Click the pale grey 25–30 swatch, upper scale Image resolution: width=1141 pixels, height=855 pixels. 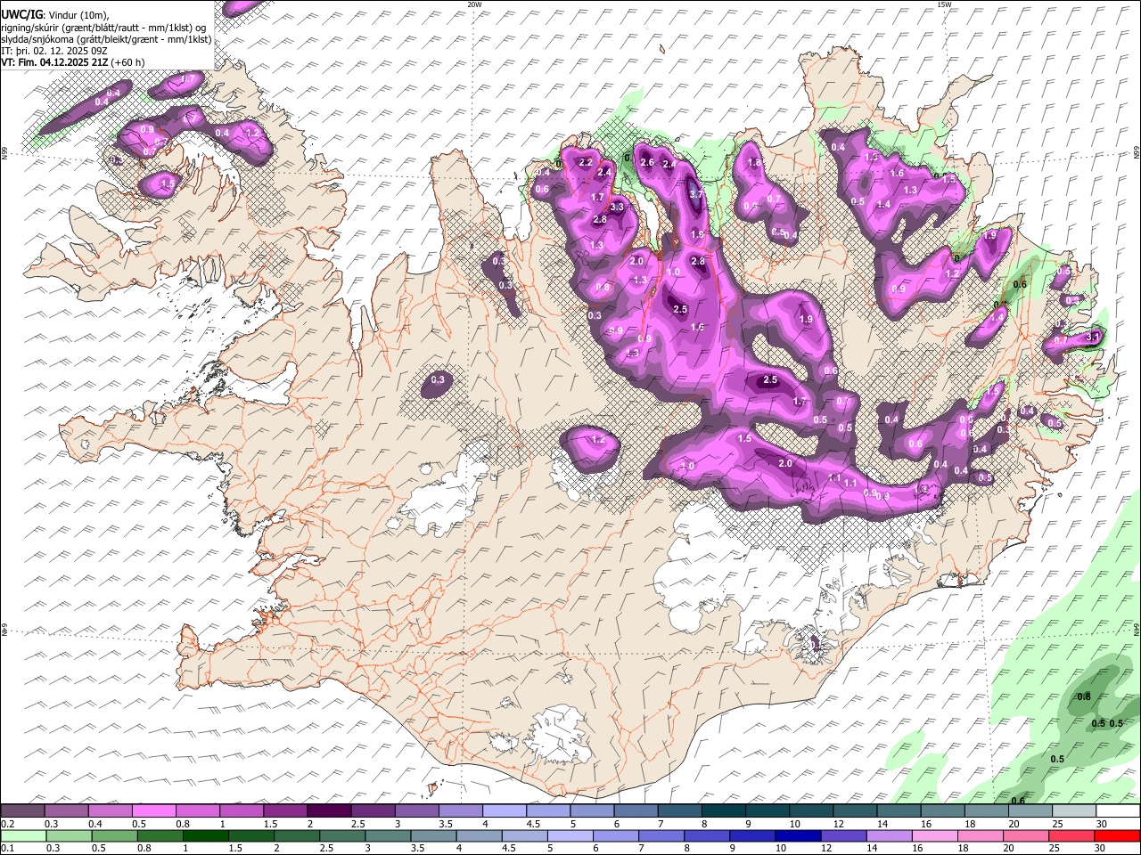tap(1074, 810)
